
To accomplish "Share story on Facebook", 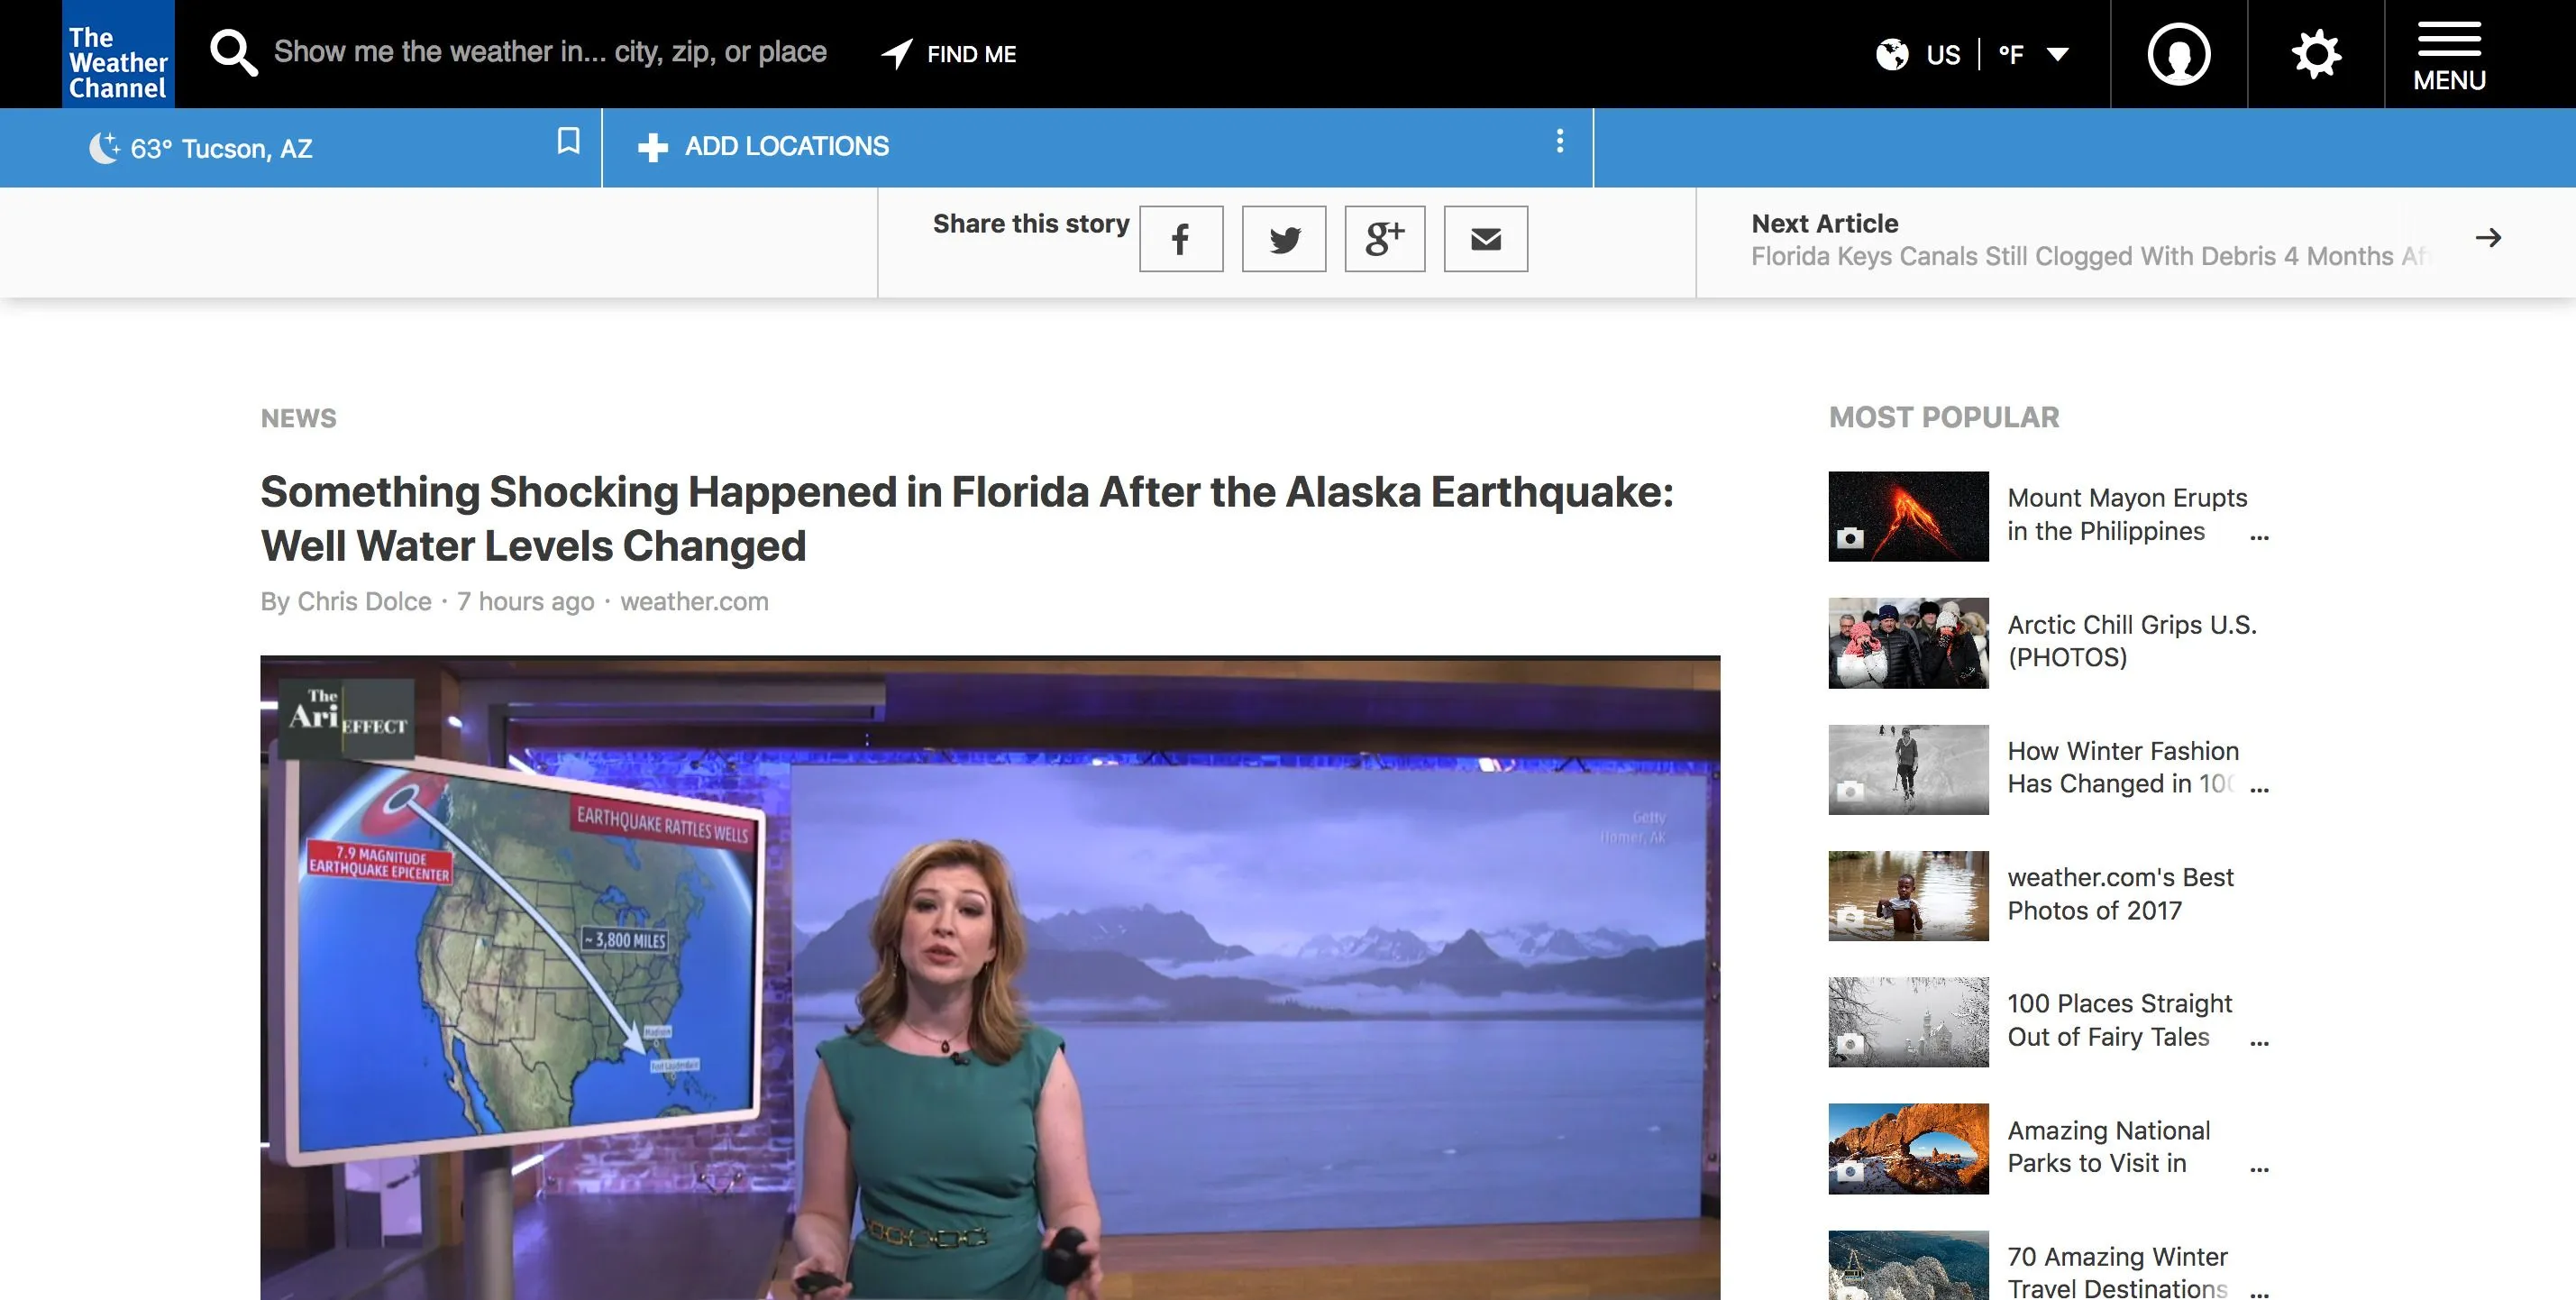I will pyautogui.click(x=1181, y=239).
